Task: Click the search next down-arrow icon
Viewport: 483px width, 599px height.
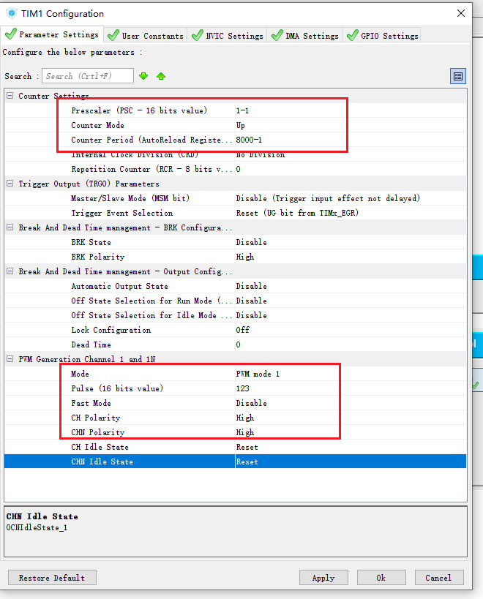Action: coord(143,76)
